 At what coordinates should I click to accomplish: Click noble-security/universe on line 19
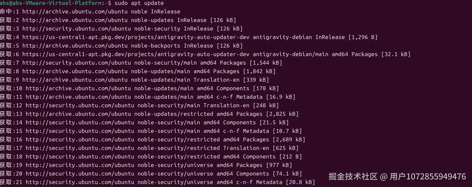(175, 165)
